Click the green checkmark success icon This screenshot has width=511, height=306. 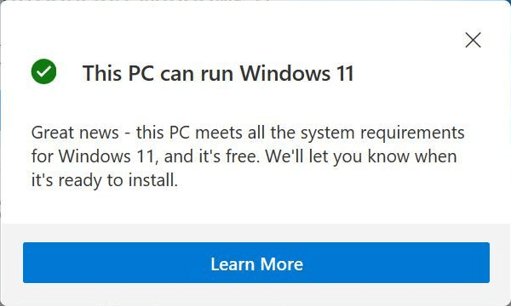[x=43, y=71]
